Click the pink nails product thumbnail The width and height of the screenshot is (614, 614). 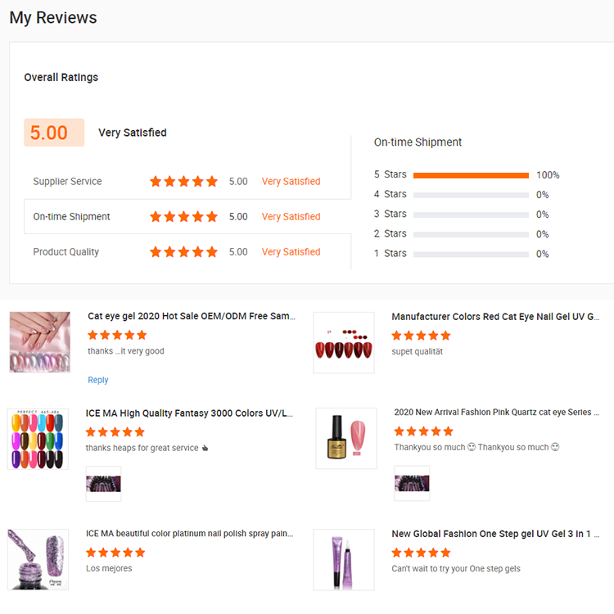click(40, 342)
